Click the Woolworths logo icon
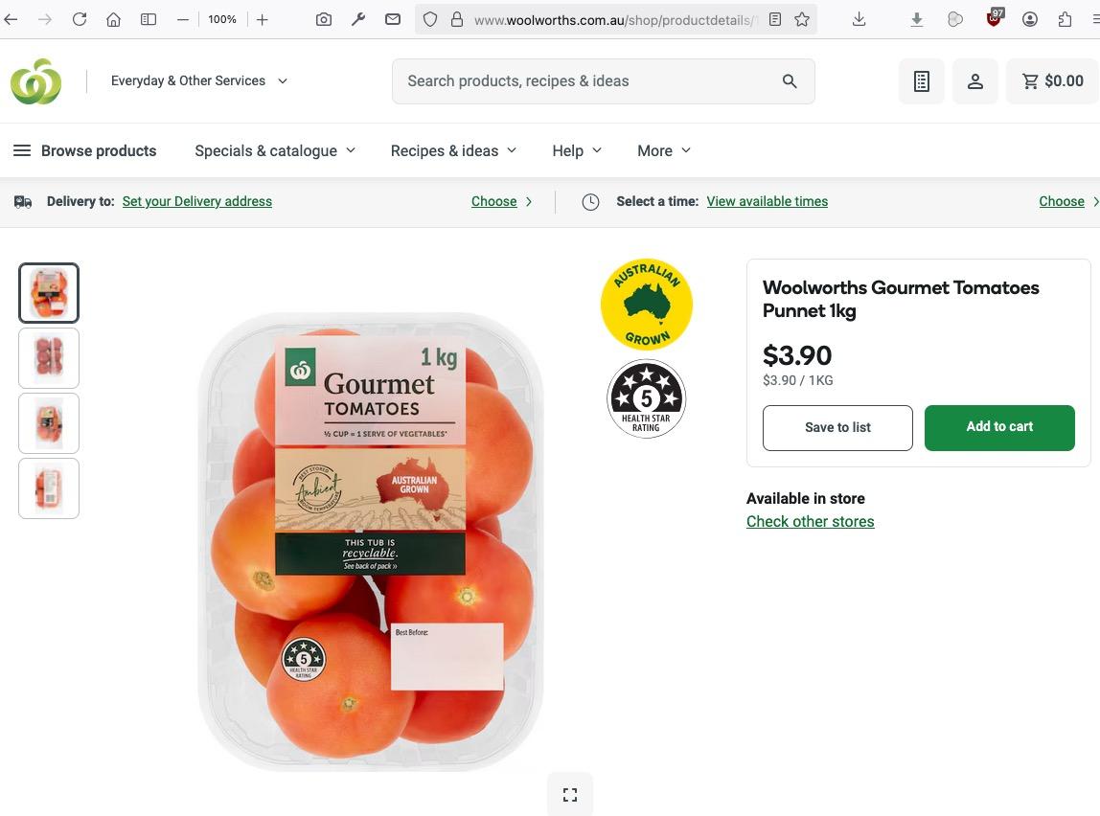 (36, 81)
